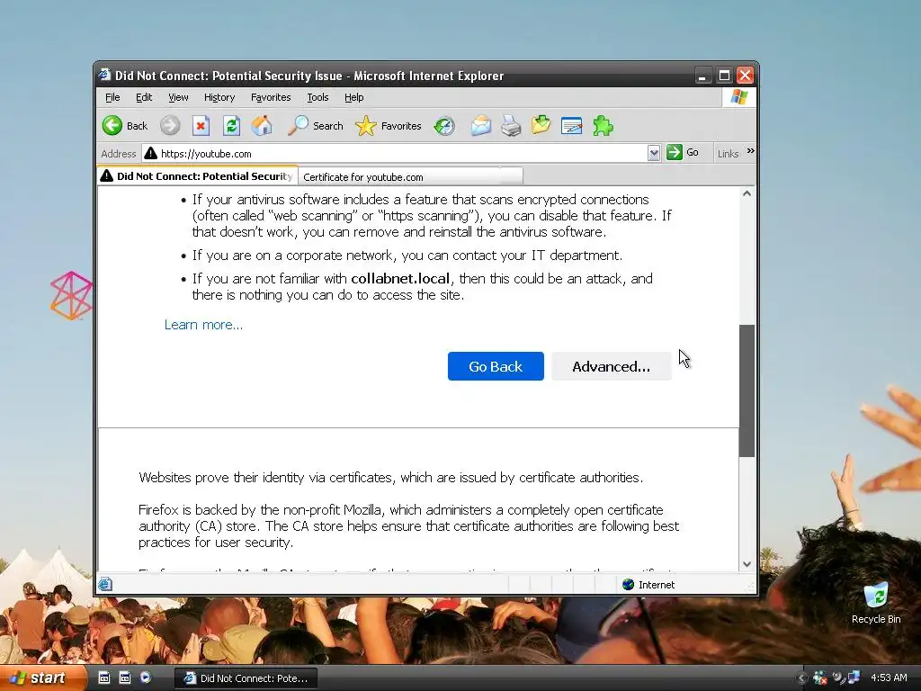This screenshot has width=921, height=691.
Task: Stop page loading with red X icon
Action: pyautogui.click(x=201, y=126)
